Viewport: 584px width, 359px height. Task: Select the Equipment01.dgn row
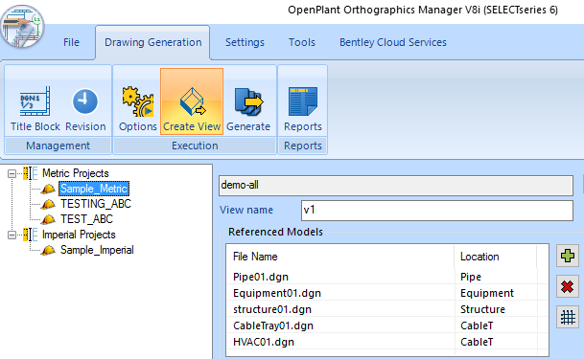coord(385,293)
